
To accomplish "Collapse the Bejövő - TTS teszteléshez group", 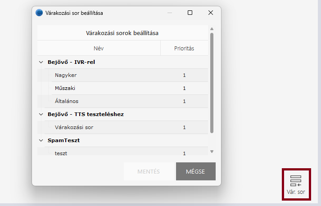I will pyautogui.click(x=41, y=114).
